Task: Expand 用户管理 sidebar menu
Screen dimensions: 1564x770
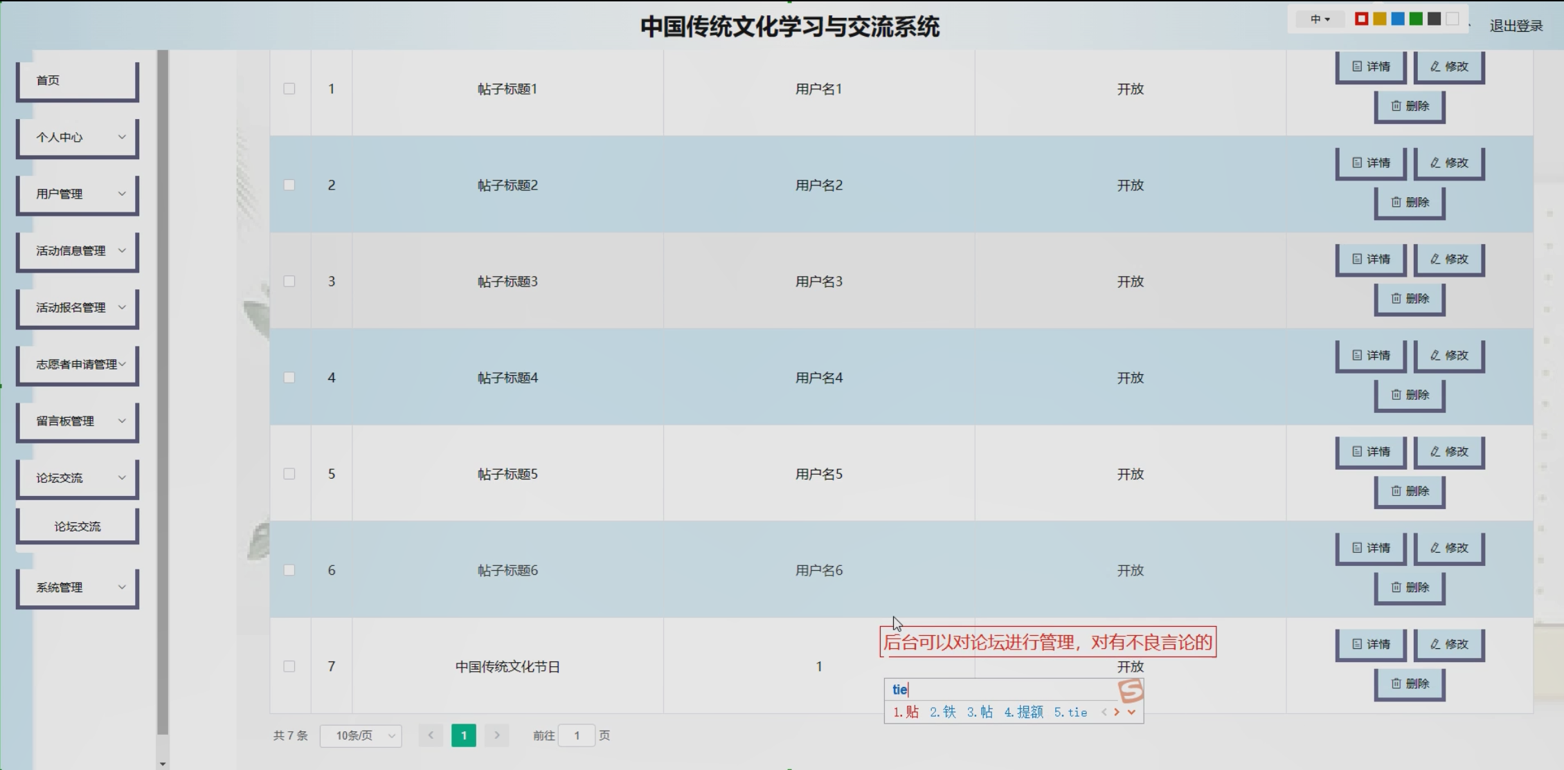Action: (78, 194)
